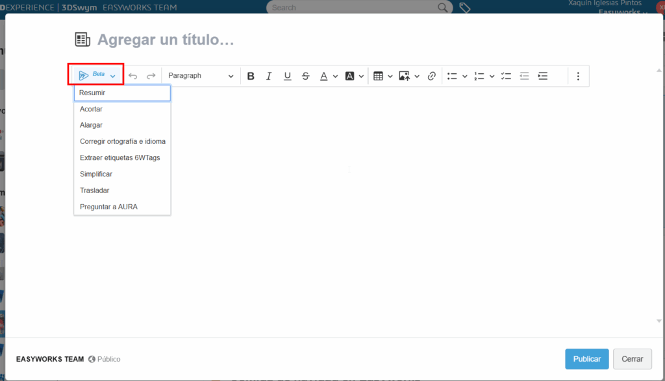Toggle bold formatting

pyautogui.click(x=251, y=76)
